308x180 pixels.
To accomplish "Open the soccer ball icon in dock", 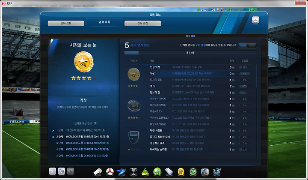I will click(x=110, y=172).
